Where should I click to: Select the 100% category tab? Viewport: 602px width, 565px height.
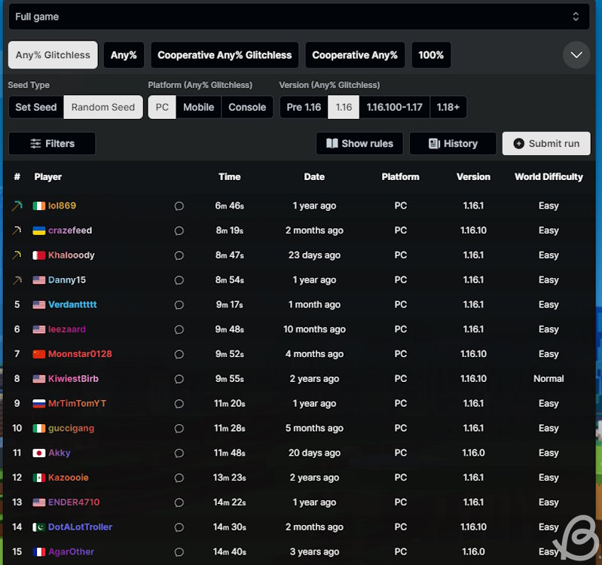(x=431, y=55)
